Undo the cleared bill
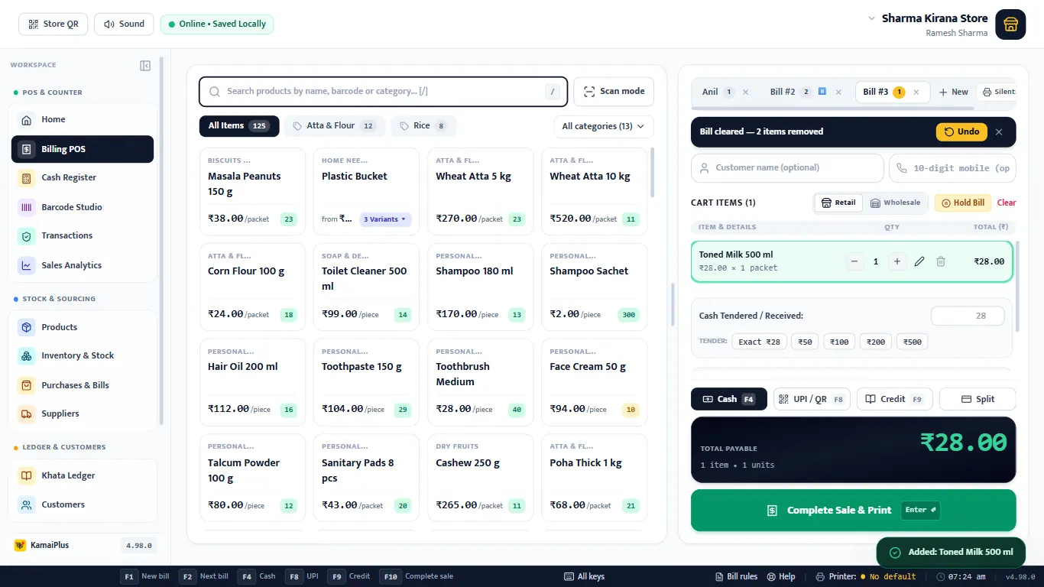The image size is (1044, 587). tap(961, 131)
